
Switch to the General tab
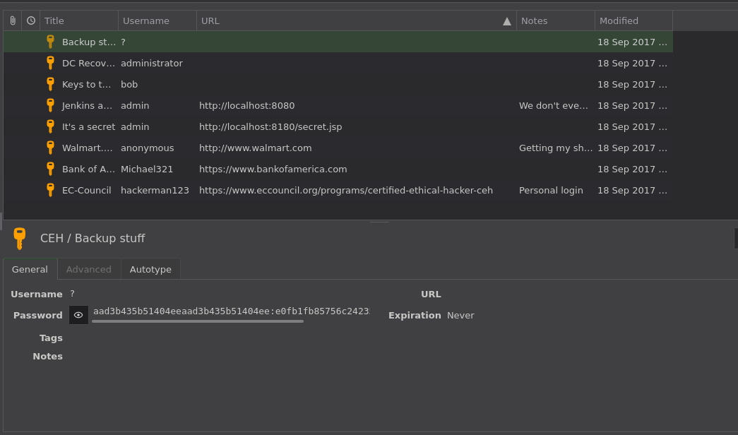pyautogui.click(x=30, y=269)
